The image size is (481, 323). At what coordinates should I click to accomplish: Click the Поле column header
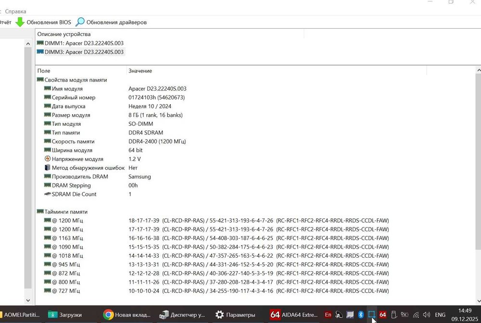tap(44, 71)
